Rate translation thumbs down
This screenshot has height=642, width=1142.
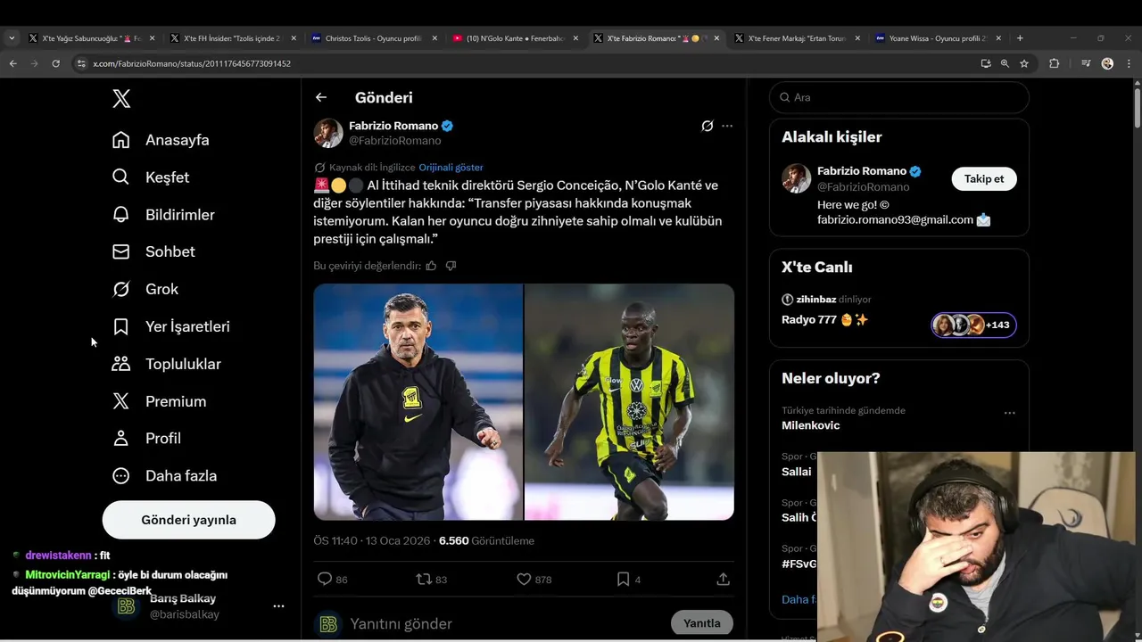pyautogui.click(x=451, y=266)
